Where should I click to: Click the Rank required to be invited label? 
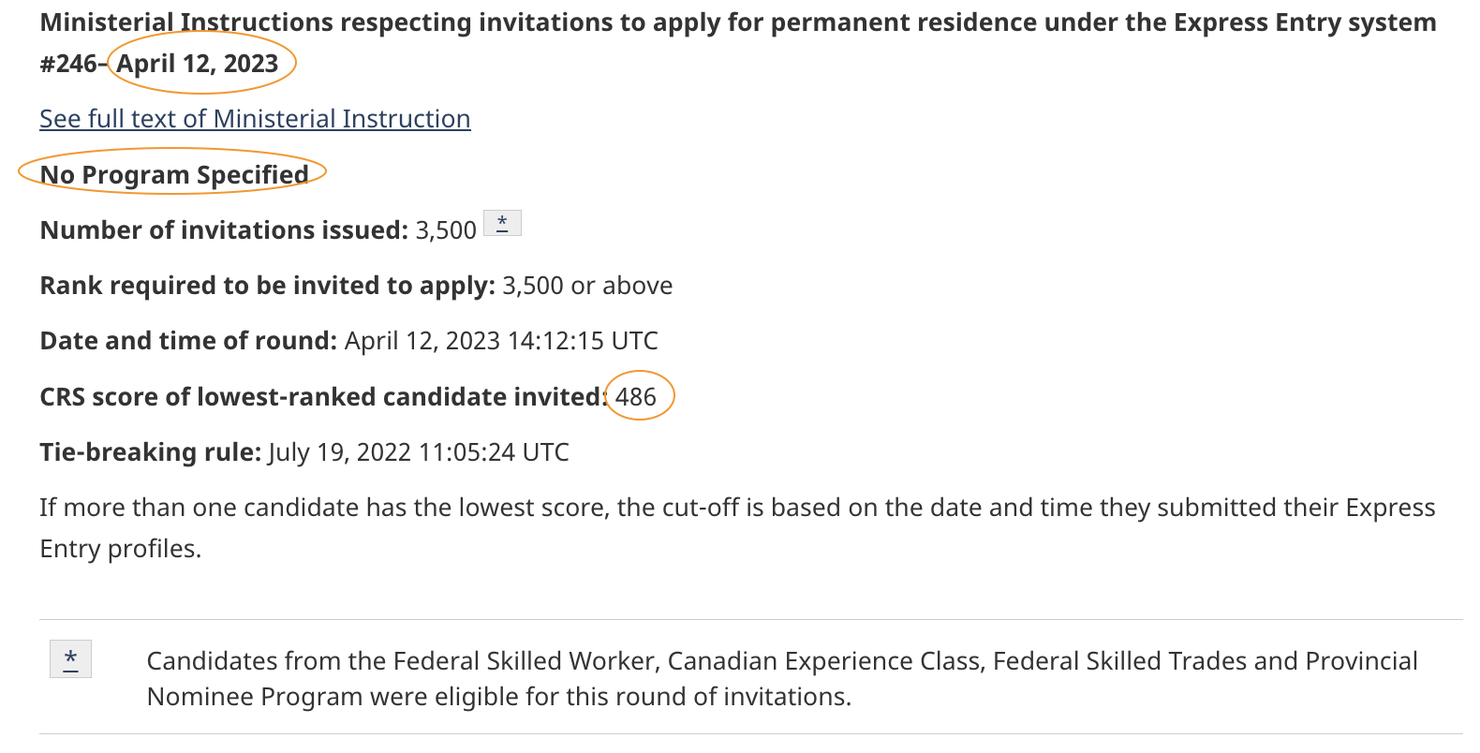point(267,286)
